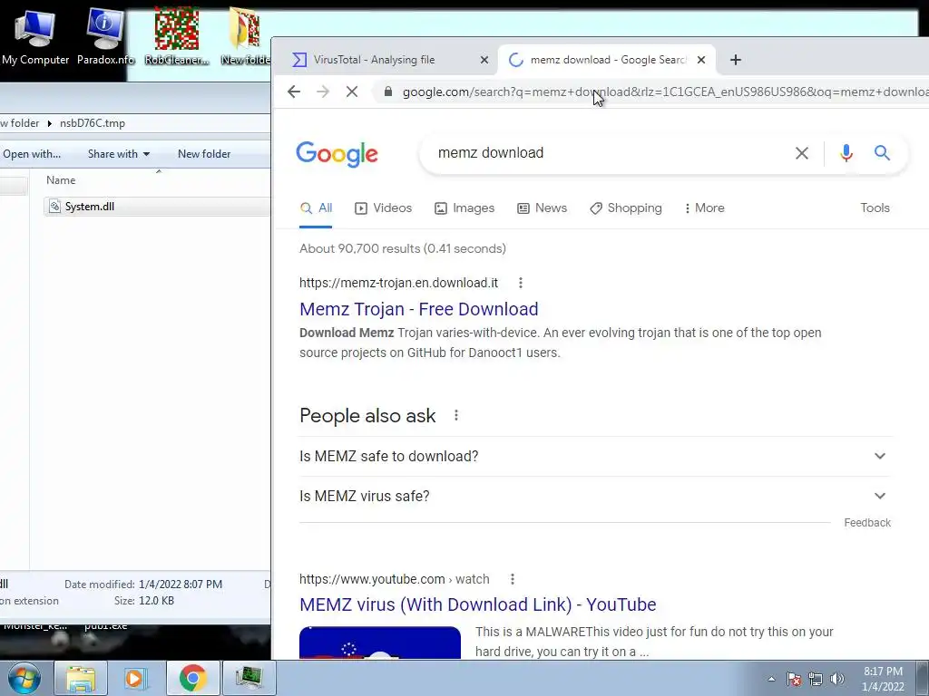Open the volume speaker icon
929x696 pixels.
[x=837, y=679]
